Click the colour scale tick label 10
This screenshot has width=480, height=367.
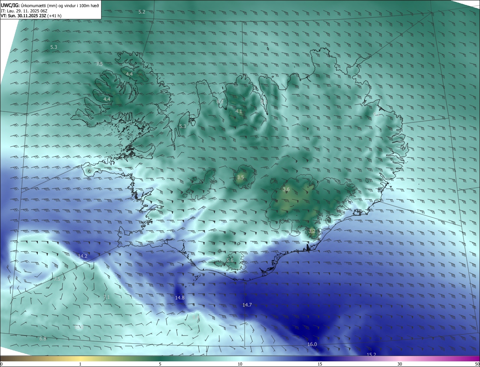[240, 364]
